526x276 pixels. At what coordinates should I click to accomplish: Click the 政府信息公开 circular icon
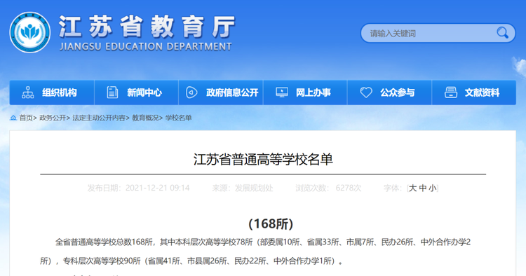pyautogui.click(x=191, y=92)
